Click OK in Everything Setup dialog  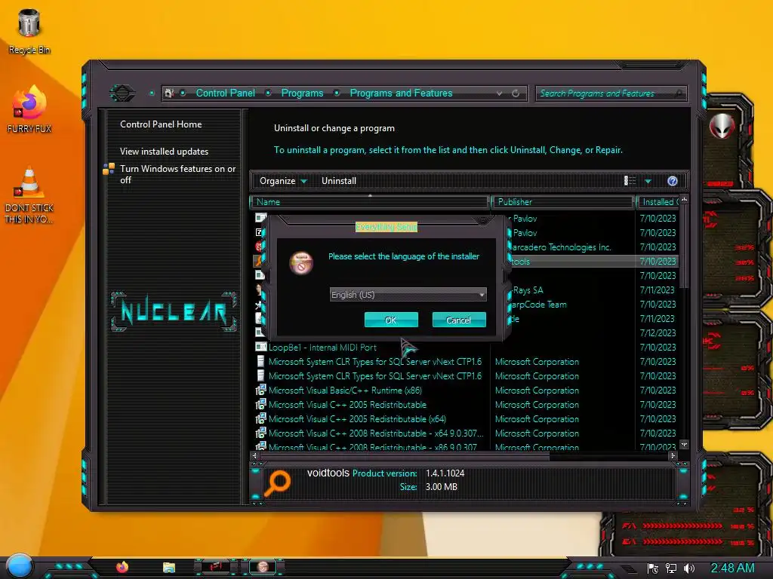pos(391,320)
